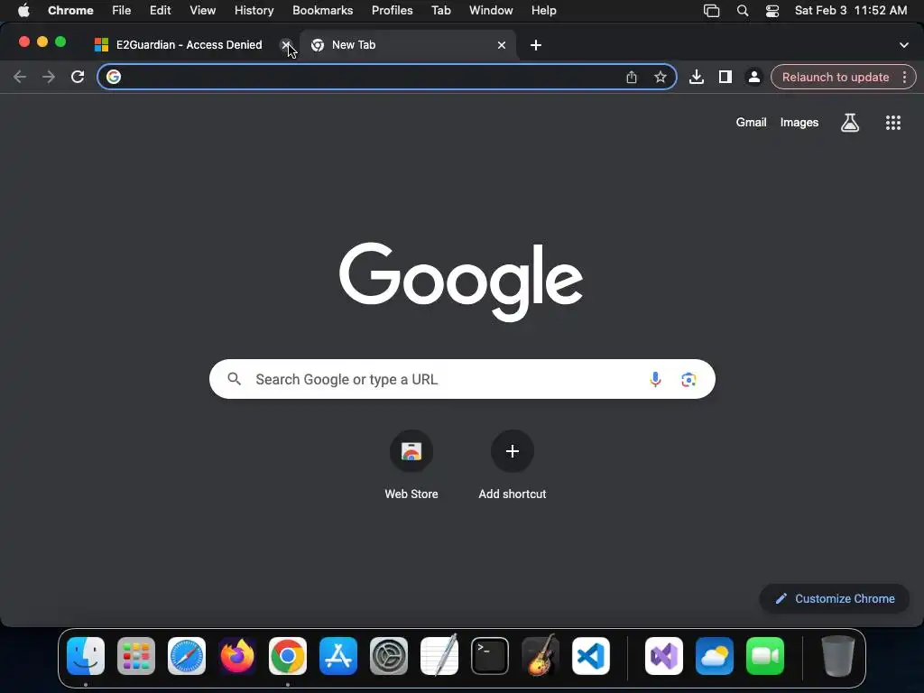
Task: Bookmark this tab with the star icon
Action: coord(661,77)
